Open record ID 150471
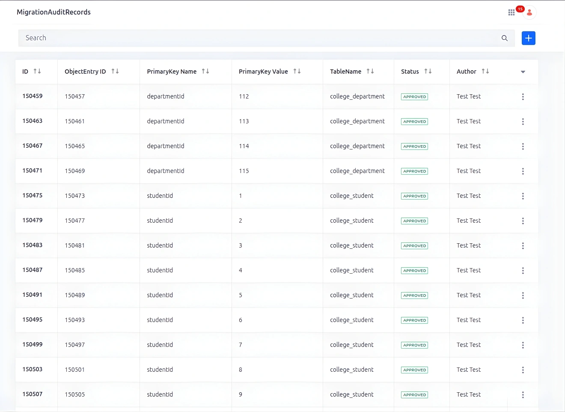 (33, 170)
